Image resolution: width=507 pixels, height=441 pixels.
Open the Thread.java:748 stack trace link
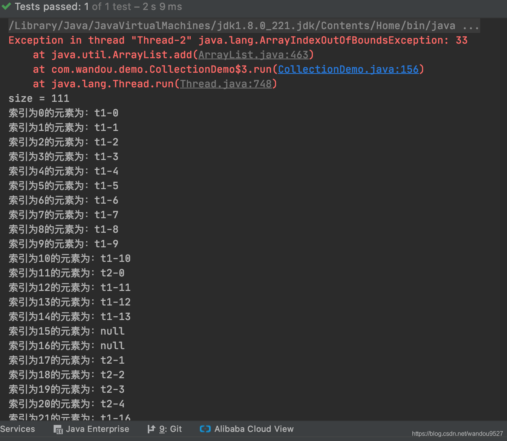tap(226, 84)
